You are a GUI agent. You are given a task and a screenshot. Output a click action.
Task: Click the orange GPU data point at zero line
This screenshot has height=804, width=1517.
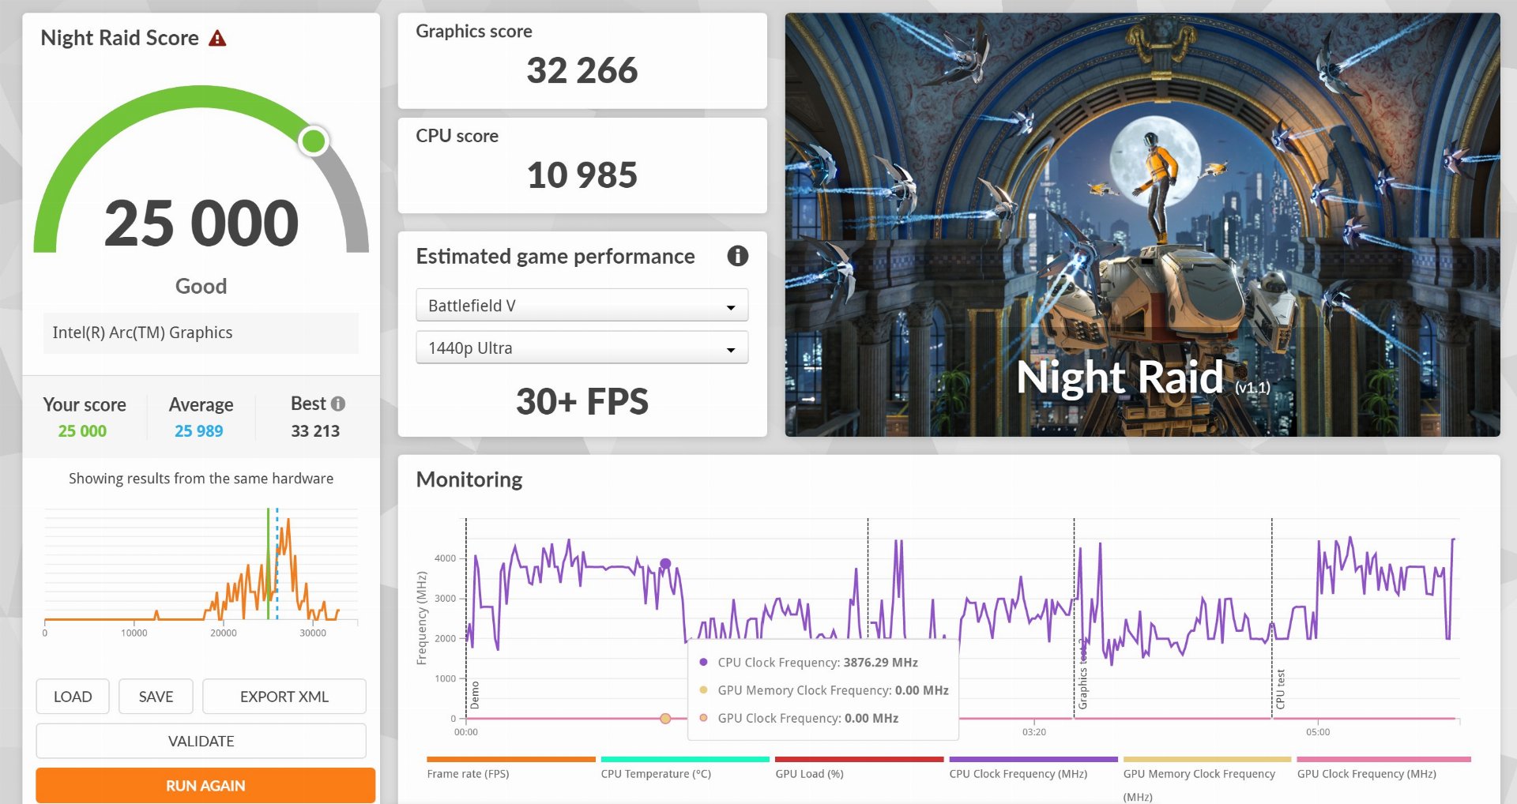click(665, 719)
